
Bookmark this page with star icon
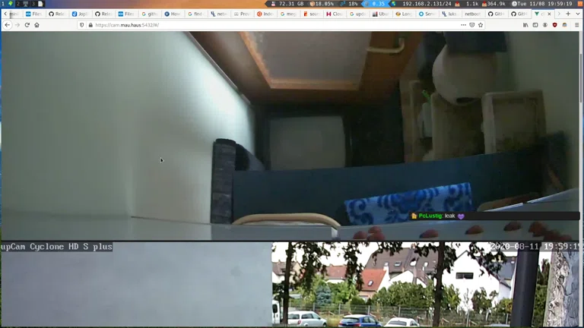(481, 25)
